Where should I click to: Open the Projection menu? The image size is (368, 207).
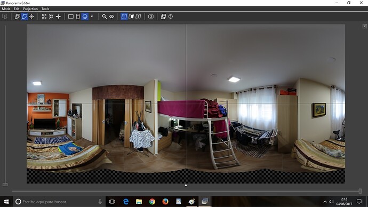coord(30,9)
